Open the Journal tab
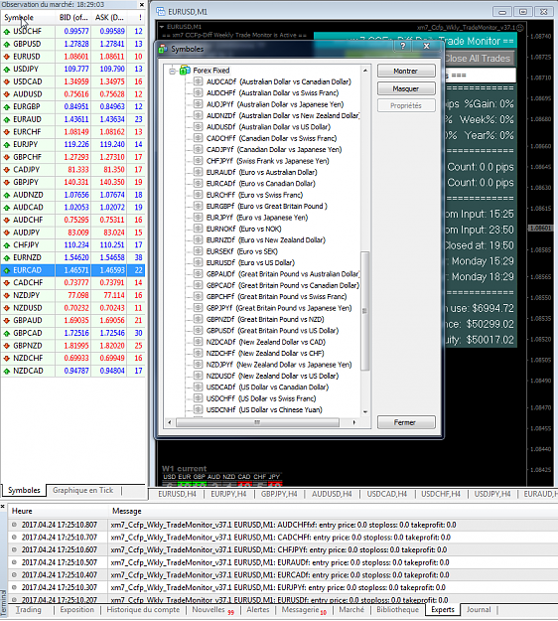The width and height of the screenshot is (558, 621). click(479, 610)
